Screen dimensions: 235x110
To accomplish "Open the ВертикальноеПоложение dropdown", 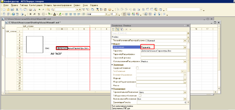I will [x=185, y=99].
